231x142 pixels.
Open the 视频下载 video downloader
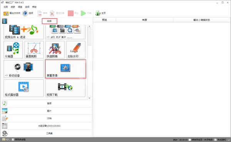pos(65,88)
